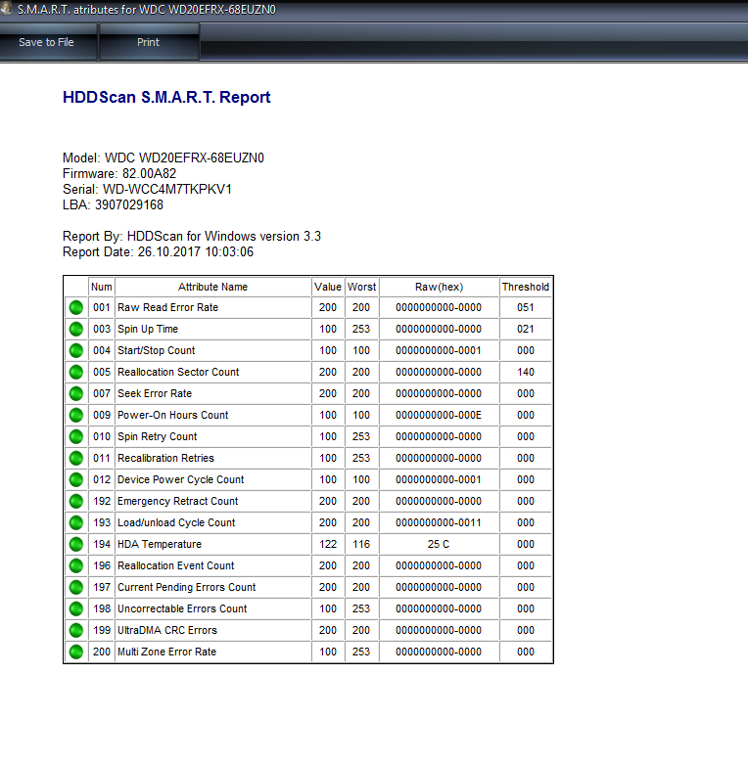
Task: Click the 021 threshold for Spin Up Time
Action: 526,330
